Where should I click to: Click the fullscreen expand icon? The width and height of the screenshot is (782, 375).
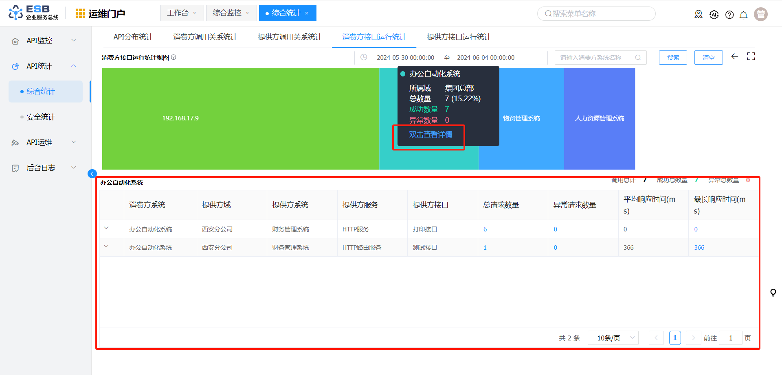coord(751,57)
